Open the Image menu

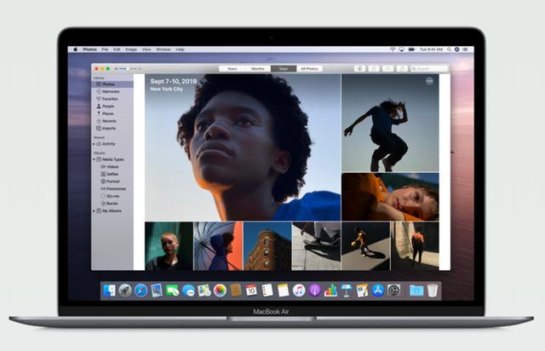131,49
